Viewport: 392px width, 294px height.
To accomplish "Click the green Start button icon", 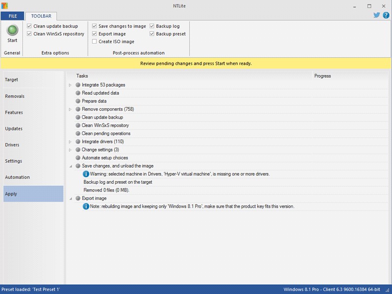I will pyautogui.click(x=12, y=30).
